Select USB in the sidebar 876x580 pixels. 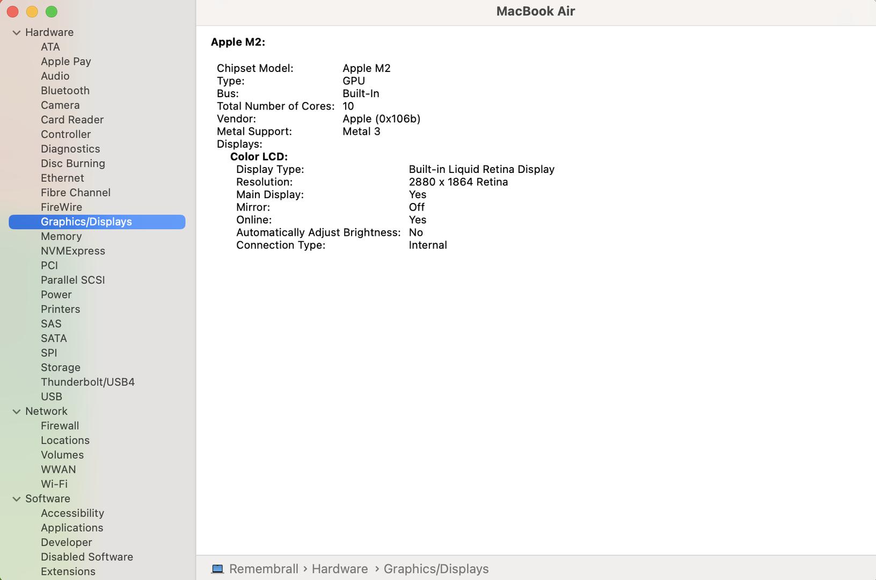tap(52, 396)
